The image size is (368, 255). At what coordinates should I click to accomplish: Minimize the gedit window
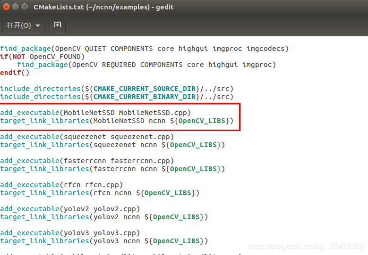15,7
